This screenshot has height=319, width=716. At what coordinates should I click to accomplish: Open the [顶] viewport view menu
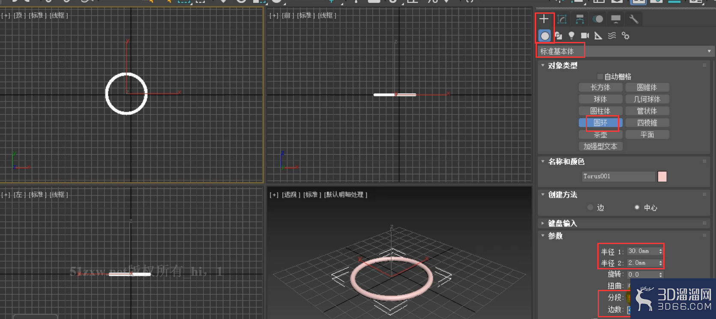pyautogui.click(x=20, y=15)
